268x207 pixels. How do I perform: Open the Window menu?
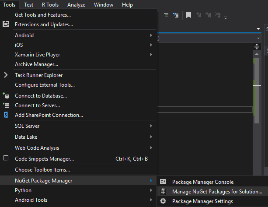(x=104, y=5)
